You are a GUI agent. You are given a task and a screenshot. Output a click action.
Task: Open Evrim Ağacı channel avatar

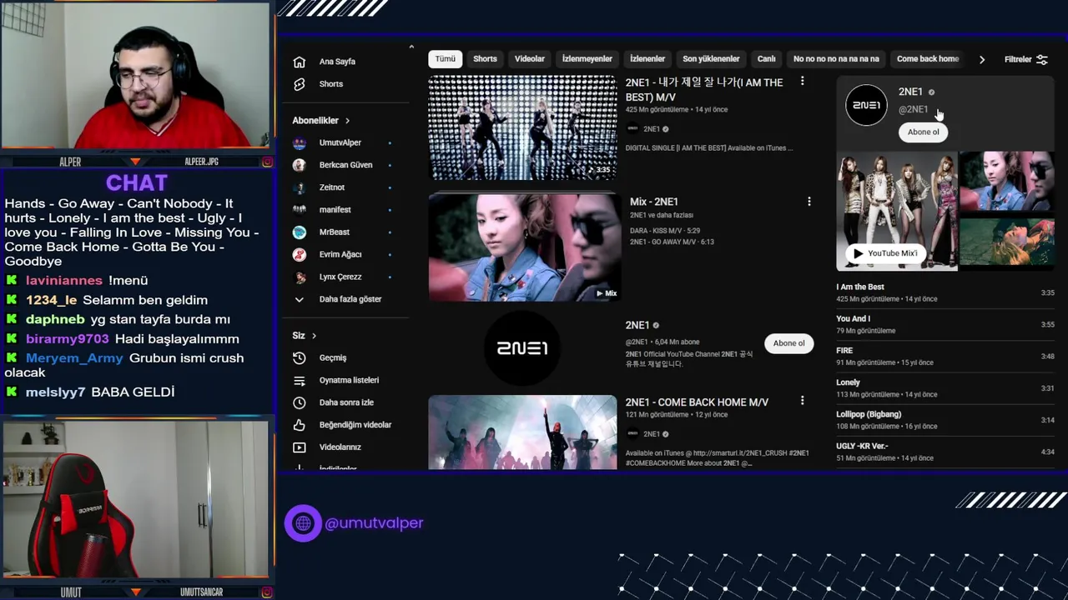(x=300, y=254)
